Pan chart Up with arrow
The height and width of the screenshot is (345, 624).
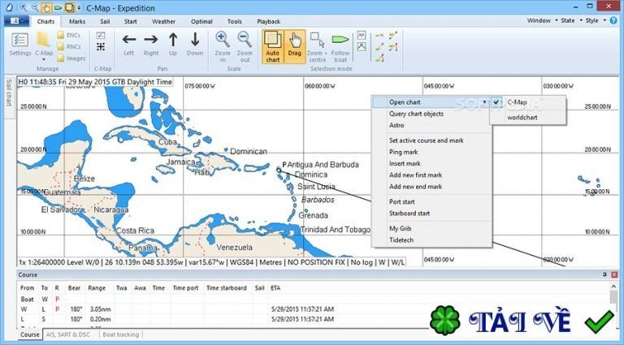click(x=173, y=39)
